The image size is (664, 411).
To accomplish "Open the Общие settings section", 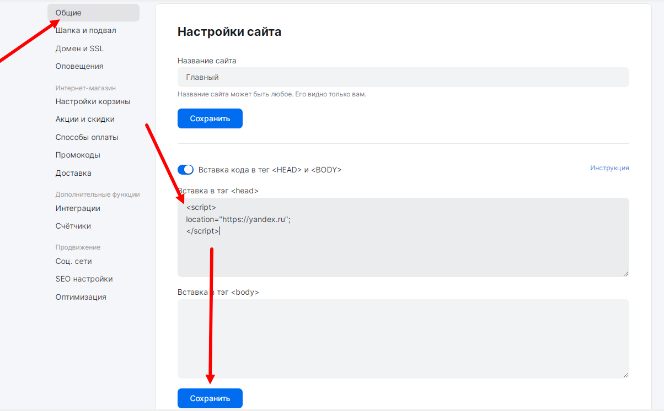I will tap(93, 13).
